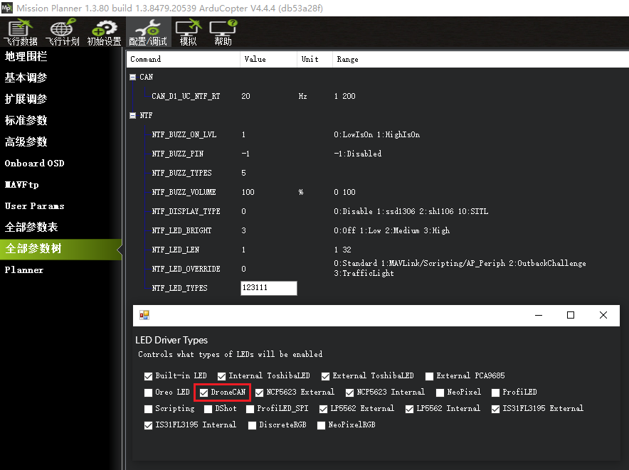
Task: Click the Mission Planner title bar logo
Action: 7,8
